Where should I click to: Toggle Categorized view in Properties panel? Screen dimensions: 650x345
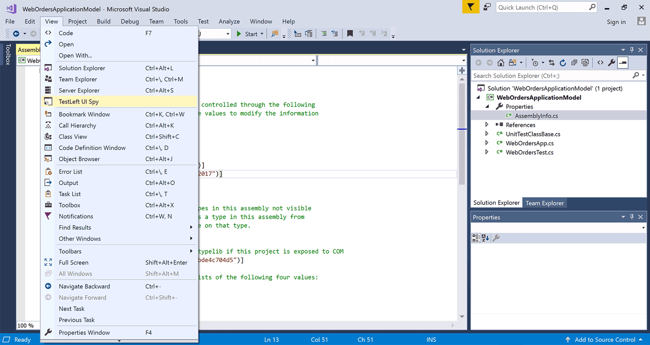pos(476,238)
